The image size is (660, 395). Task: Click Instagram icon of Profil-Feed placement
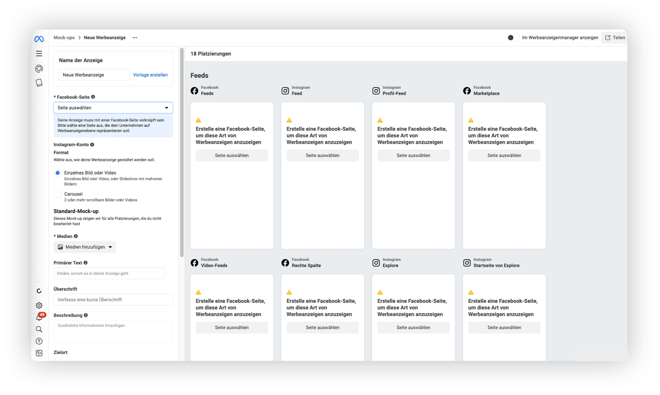[376, 91]
